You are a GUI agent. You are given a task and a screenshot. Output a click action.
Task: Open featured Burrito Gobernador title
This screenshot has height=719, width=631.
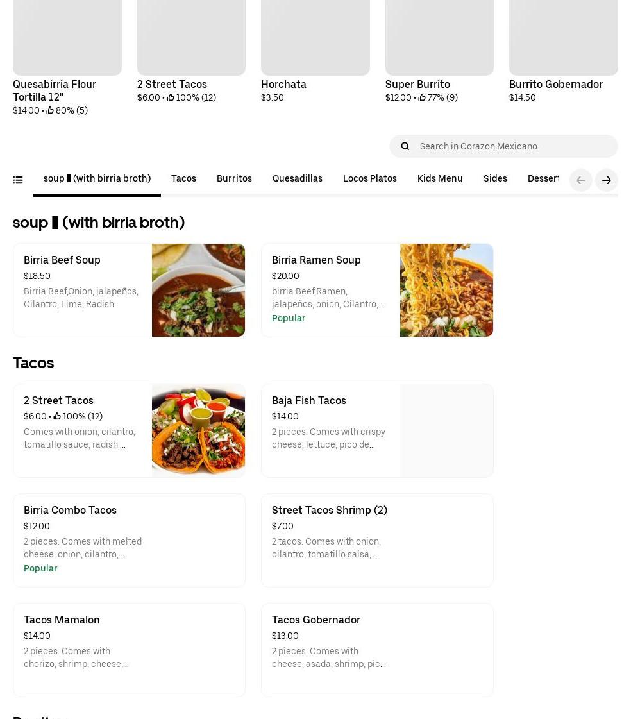pos(556,85)
